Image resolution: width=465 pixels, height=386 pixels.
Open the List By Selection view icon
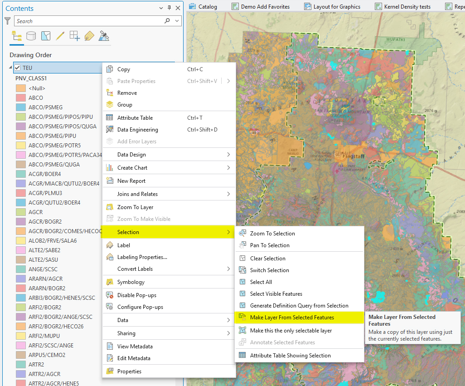[46, 36]
